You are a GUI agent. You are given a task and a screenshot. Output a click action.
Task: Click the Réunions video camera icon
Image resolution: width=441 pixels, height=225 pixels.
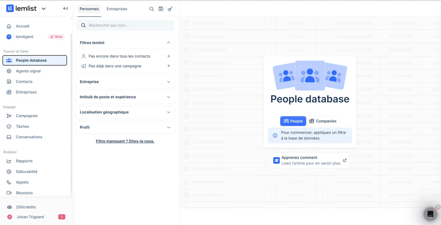(9, 193)
